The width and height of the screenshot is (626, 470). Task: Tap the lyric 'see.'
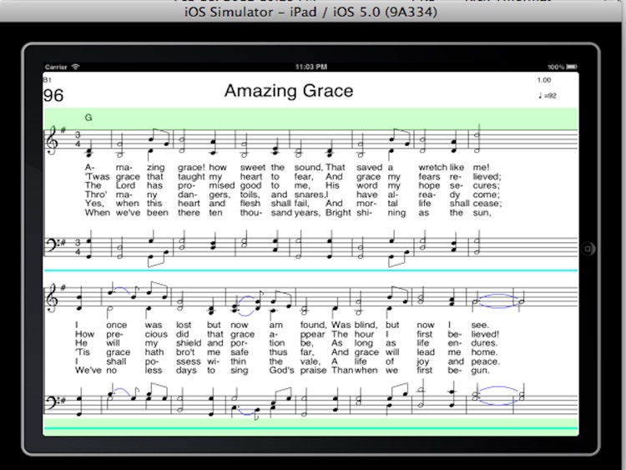(479, 325)
